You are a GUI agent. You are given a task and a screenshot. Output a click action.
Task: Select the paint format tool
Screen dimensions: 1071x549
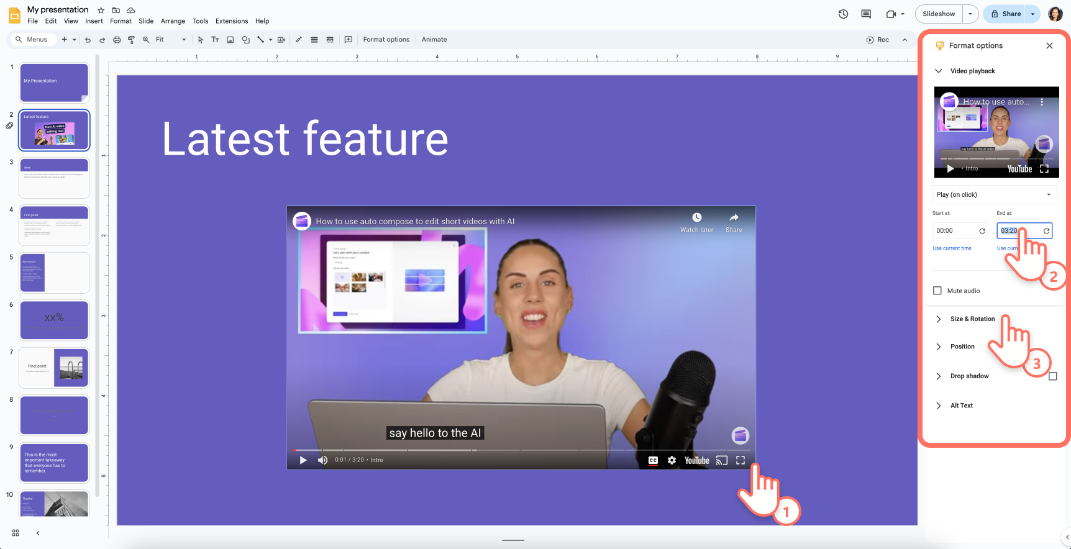[x=131, y=40]
